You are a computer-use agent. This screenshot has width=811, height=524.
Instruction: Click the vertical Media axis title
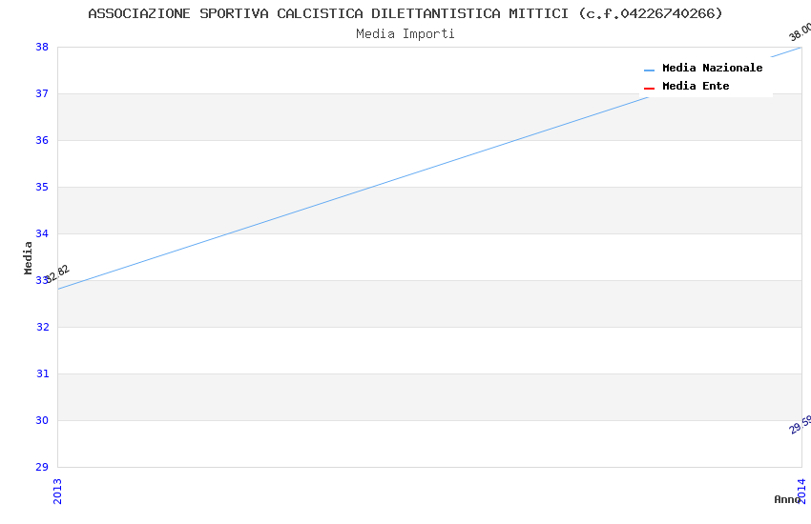28,257
